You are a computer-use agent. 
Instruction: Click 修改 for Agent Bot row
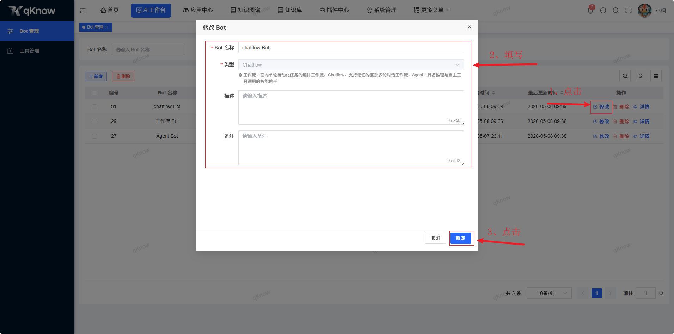click(601, 136)
